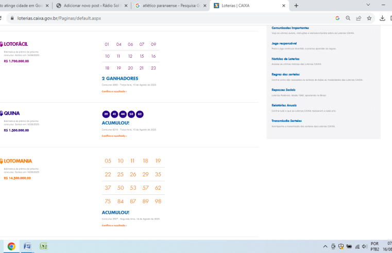Open the Word icon in the taskbar
Screen dimensions: 392x253
click(x=27, y=246)
